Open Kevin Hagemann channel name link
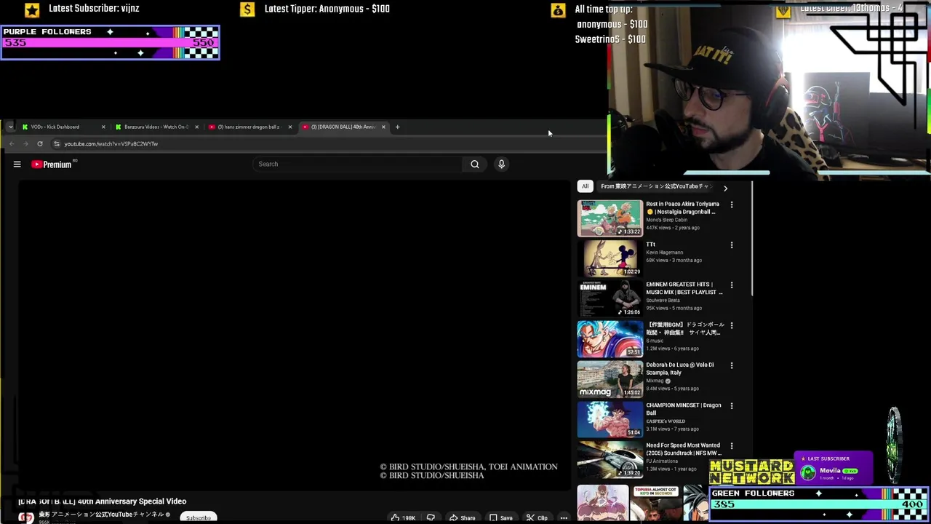Image resolution: width=931 pixels, height=524 pixels. pos(664,253)
